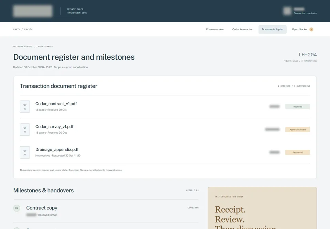330x229 pixels.
Task: Click PRIVATE SALES PROGRESSION DESK label
Action: coord(77,11)
